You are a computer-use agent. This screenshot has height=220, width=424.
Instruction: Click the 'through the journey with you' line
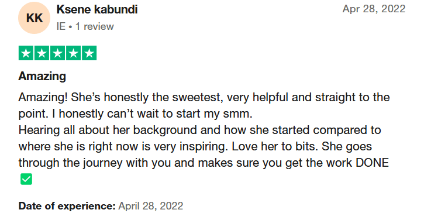pos(204,163)
